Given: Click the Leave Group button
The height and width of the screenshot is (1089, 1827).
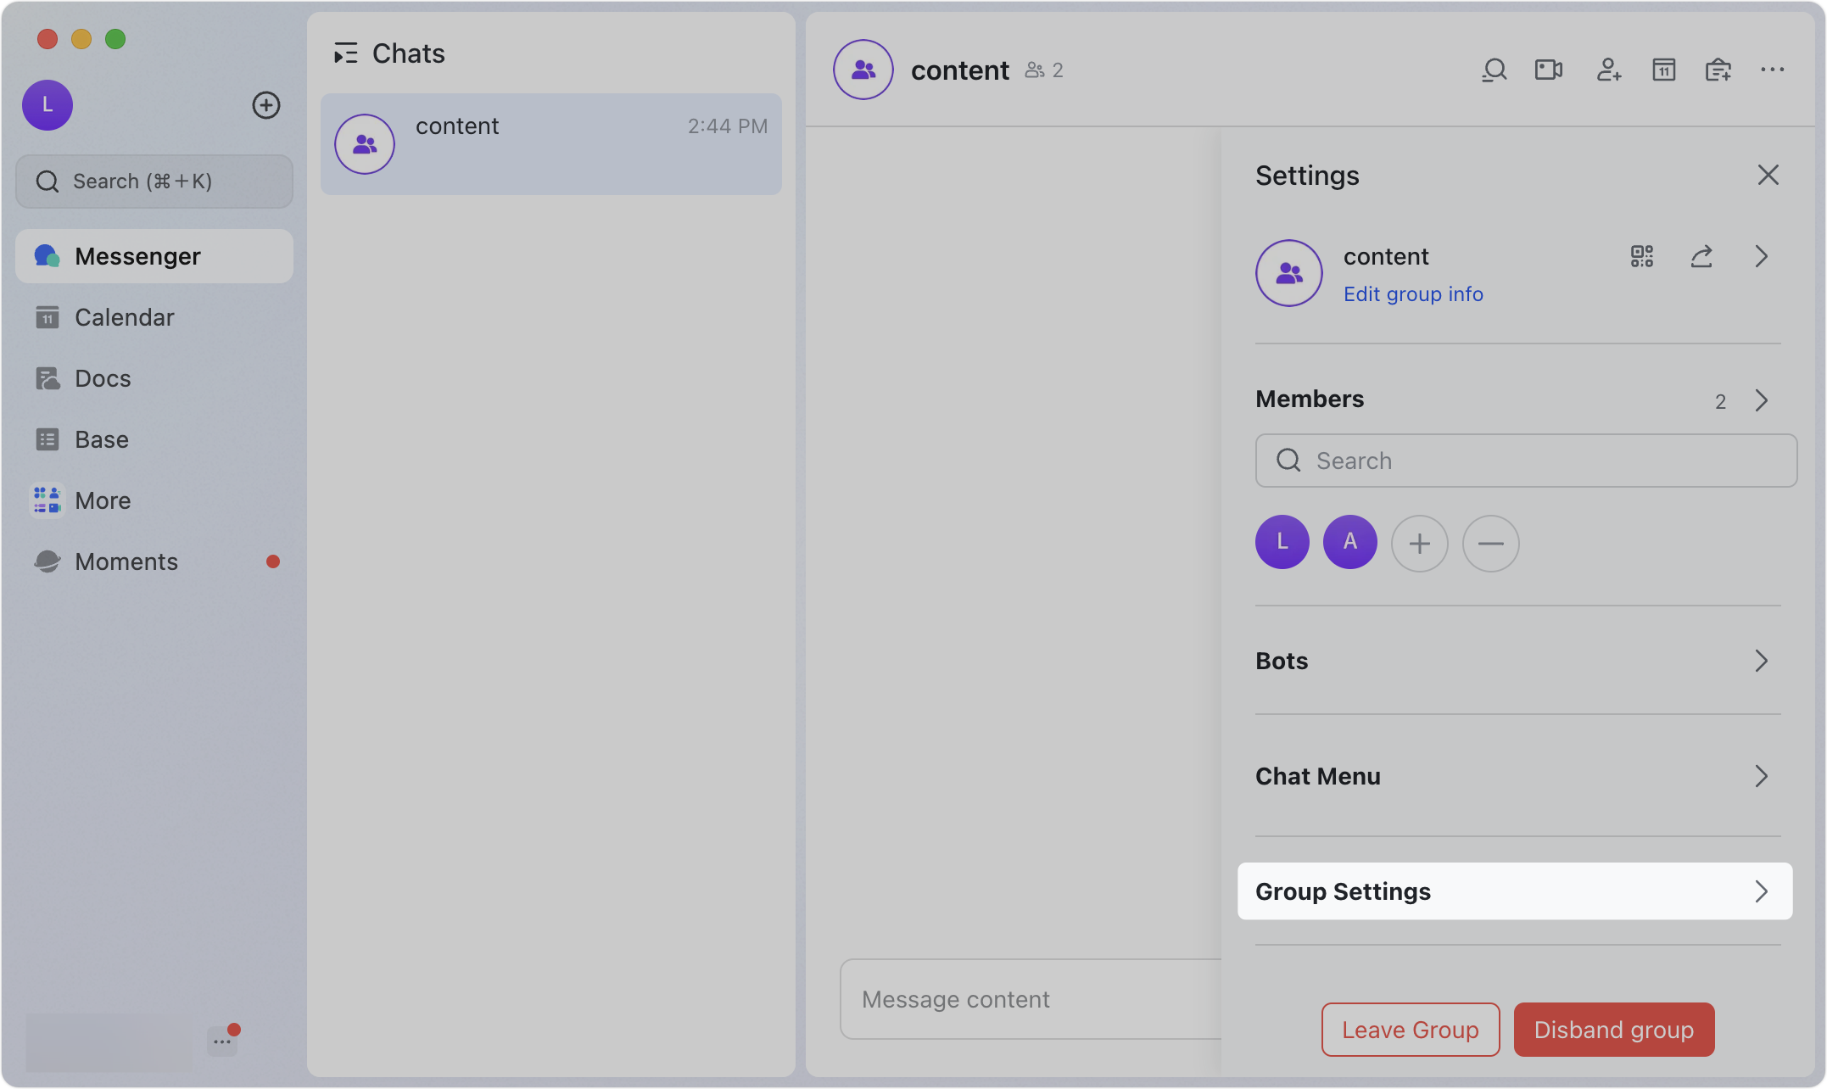Looking at the screenshot, I should tap(1411, 1030).
